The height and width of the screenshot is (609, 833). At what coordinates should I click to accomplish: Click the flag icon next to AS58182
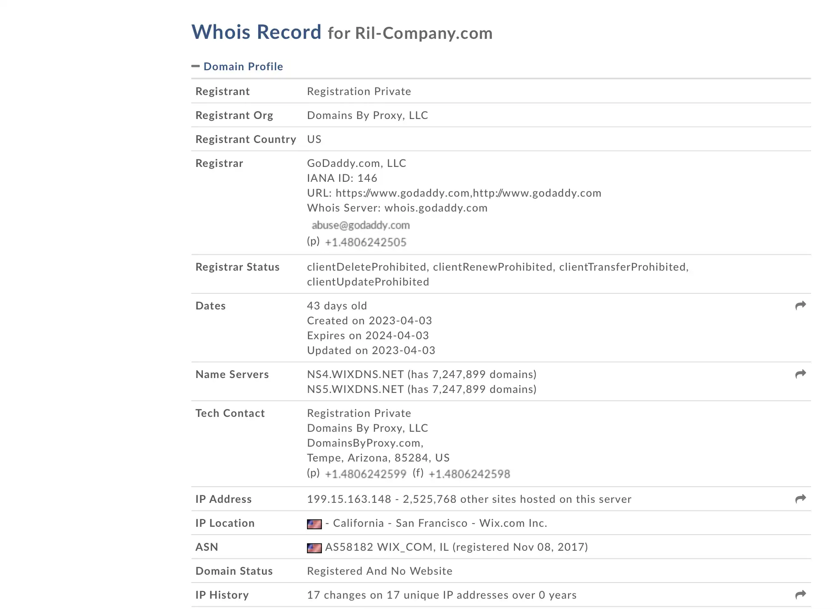click(314, 548)
